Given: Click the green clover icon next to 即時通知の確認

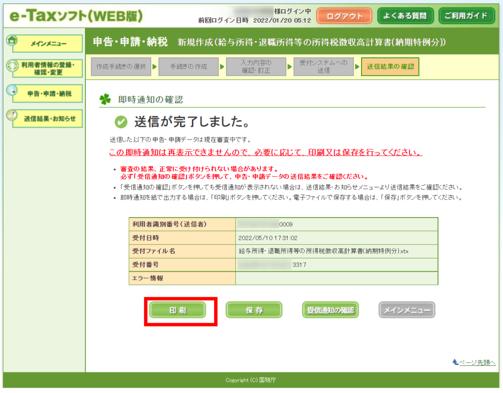Looking at the screenshot, I should pyautogui.click(x=105, y=99).
